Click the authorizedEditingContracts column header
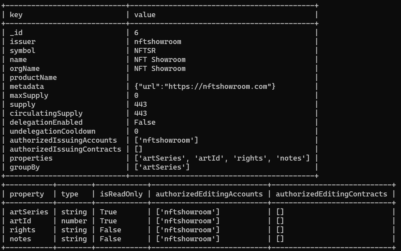Image resolution: width=401 pixels, height=251 pixels. (x=332, y=194)
